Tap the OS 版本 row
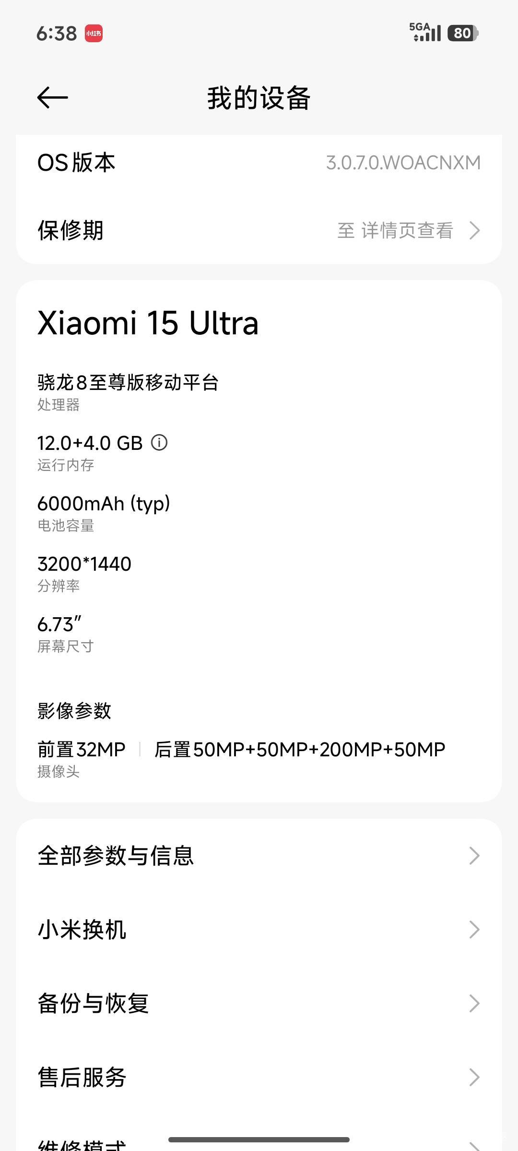The image size is (518, 1151). [x=77, y=163]
